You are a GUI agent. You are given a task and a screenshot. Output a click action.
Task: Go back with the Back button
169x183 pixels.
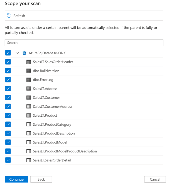pyautogui.click(x=41, y=179)
